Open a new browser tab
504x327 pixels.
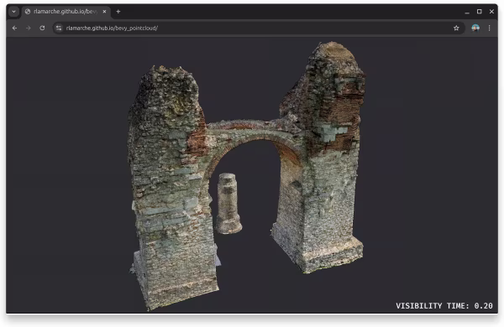point(118,12)
